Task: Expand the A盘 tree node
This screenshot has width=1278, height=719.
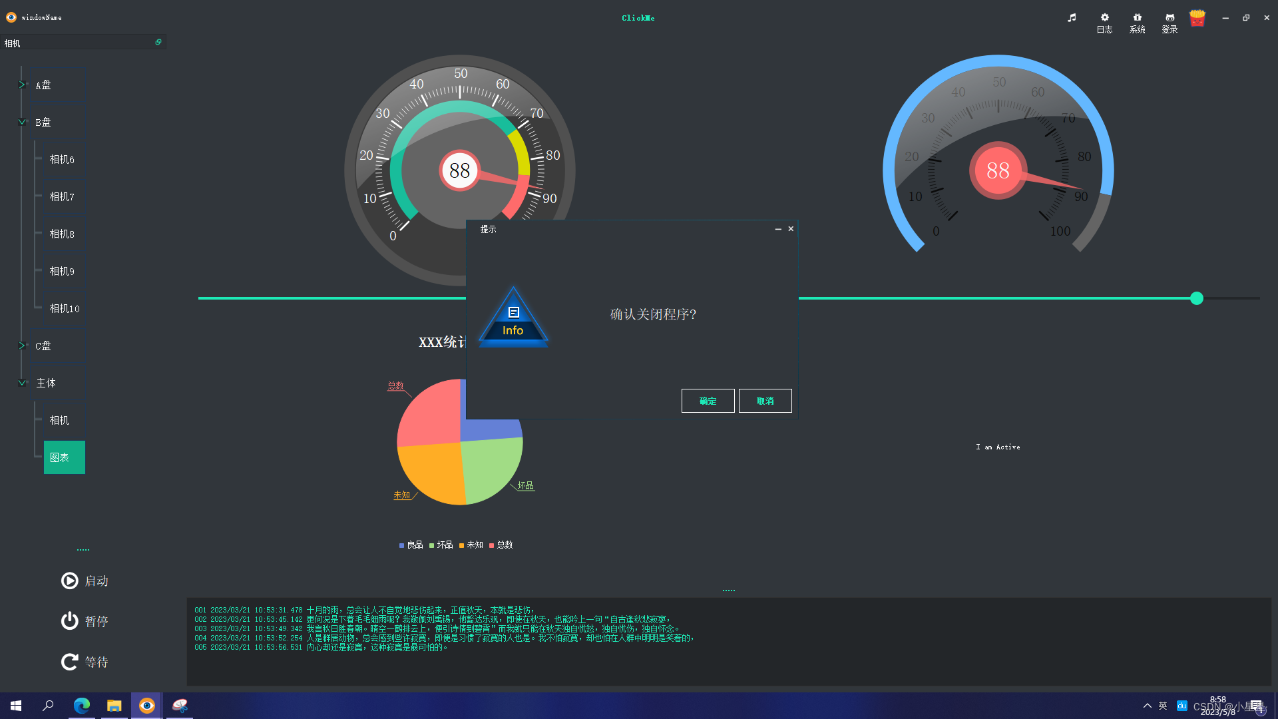Action: [x=21, y=85]
